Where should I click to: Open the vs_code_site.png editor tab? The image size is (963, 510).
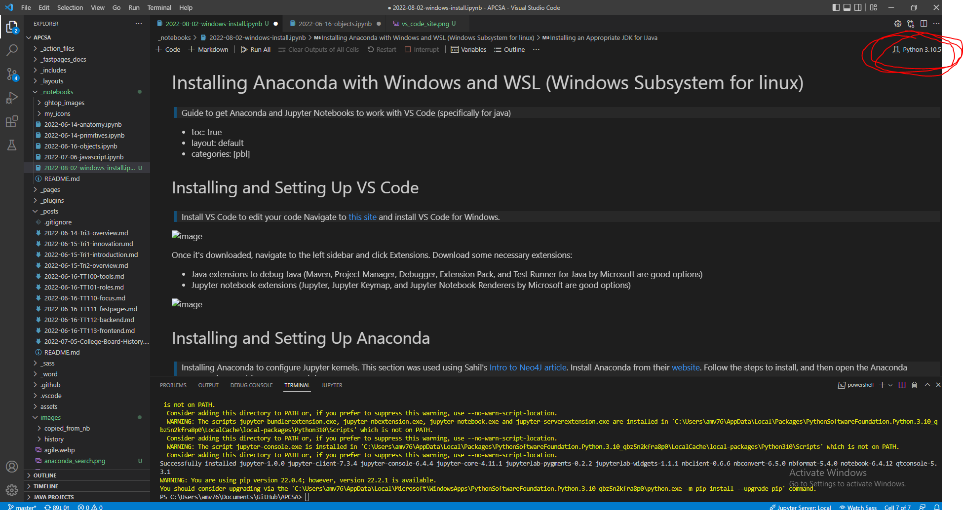pos(424,24)
